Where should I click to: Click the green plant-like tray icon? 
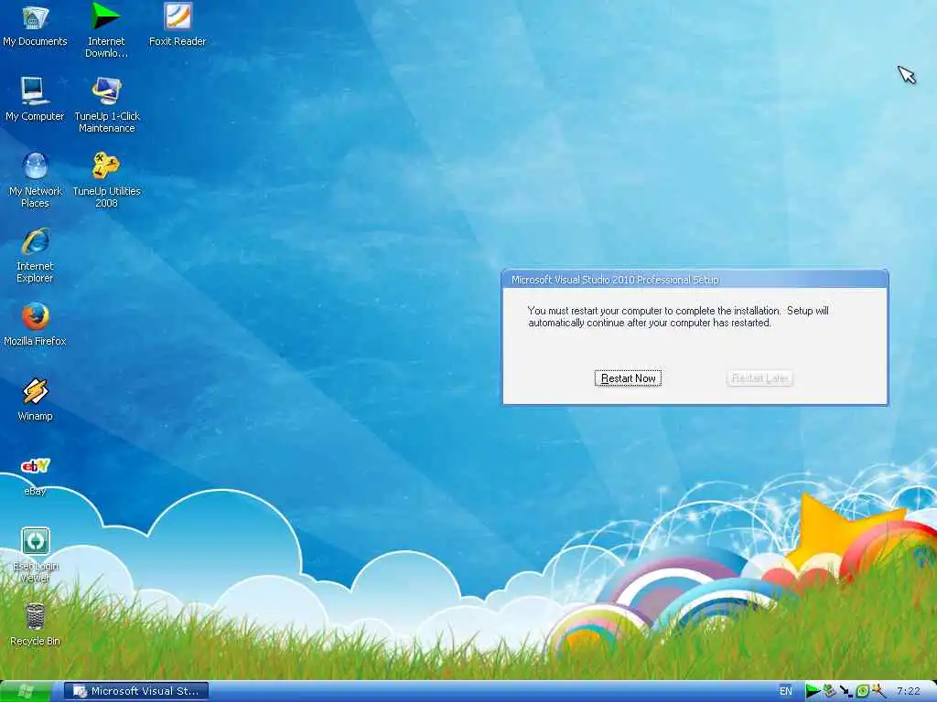[x=829, y=691]
